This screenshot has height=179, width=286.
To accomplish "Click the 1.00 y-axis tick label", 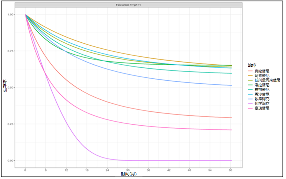I will pos(11,15).
